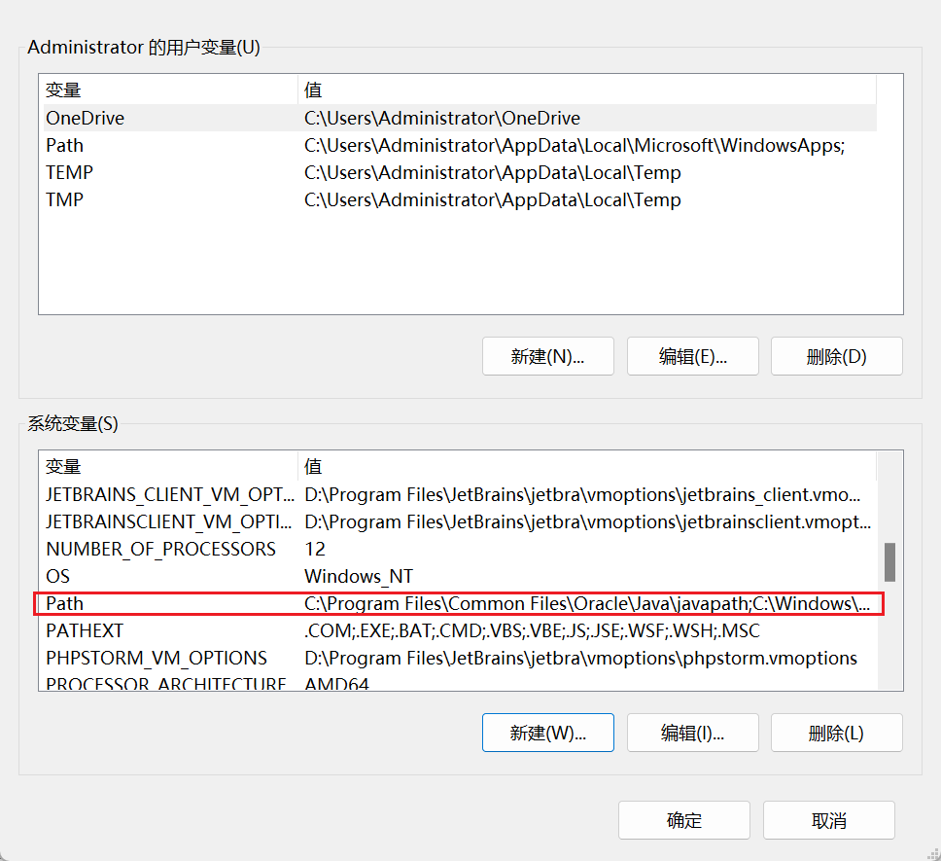The height and width of the screenshot is (861, 941).
Task: Cancel the dialog with 取消
Action: pos(828,820)
